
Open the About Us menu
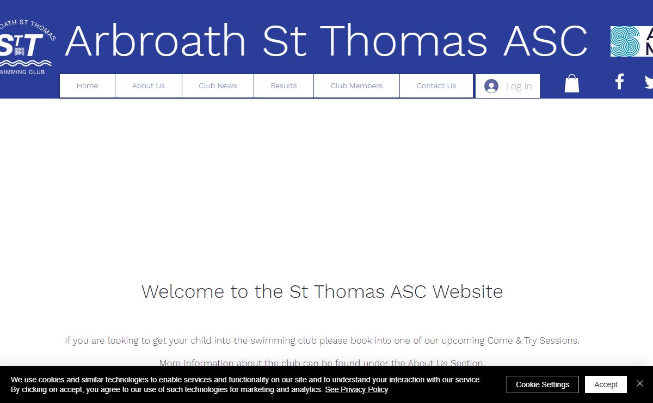pos(149,86)
